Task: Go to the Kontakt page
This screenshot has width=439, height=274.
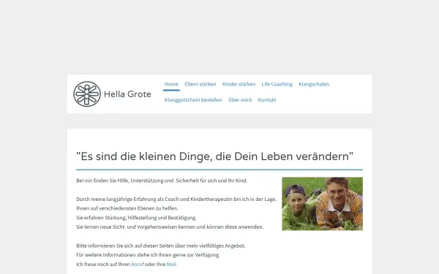Action: tap(267, 100)
